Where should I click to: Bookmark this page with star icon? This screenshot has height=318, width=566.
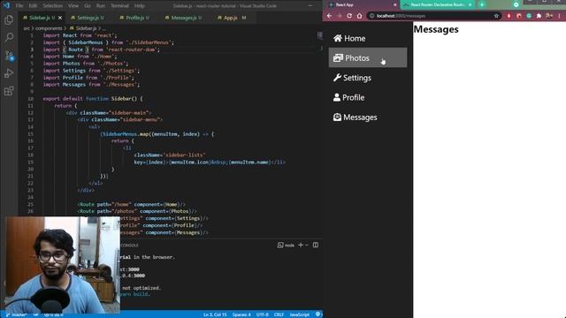pyautogui.click(x=496, y=16)
